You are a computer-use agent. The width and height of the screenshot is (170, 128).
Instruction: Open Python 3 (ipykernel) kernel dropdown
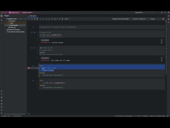(x=140, y=19)
